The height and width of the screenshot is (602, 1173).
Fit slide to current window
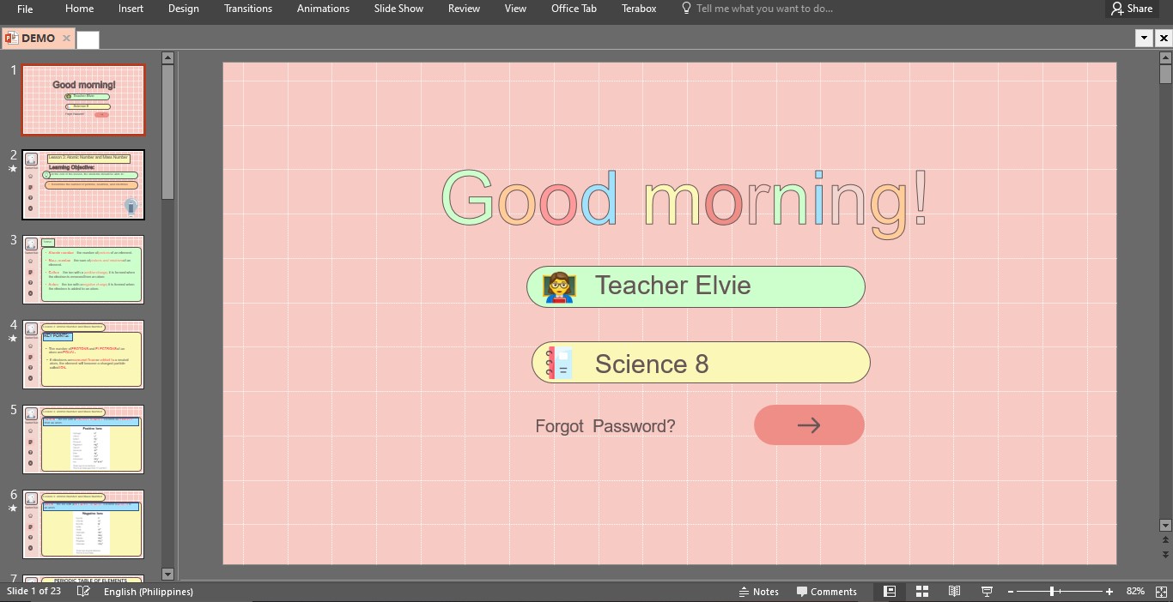pos(1160,592)
